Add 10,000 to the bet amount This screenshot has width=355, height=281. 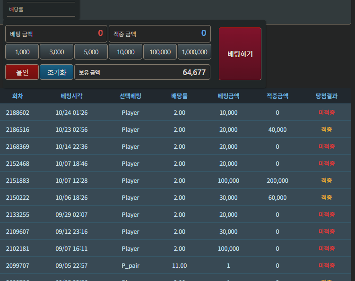click(x=126, y=52)
